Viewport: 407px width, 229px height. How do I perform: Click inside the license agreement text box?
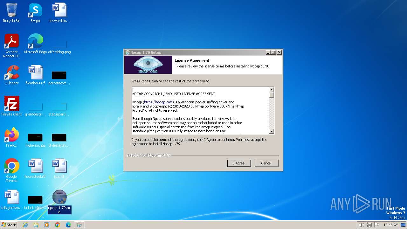click(200, 110)
